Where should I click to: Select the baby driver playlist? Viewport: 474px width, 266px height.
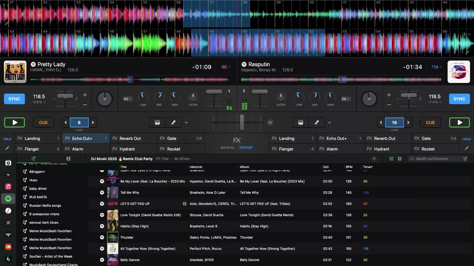(38, 188)
